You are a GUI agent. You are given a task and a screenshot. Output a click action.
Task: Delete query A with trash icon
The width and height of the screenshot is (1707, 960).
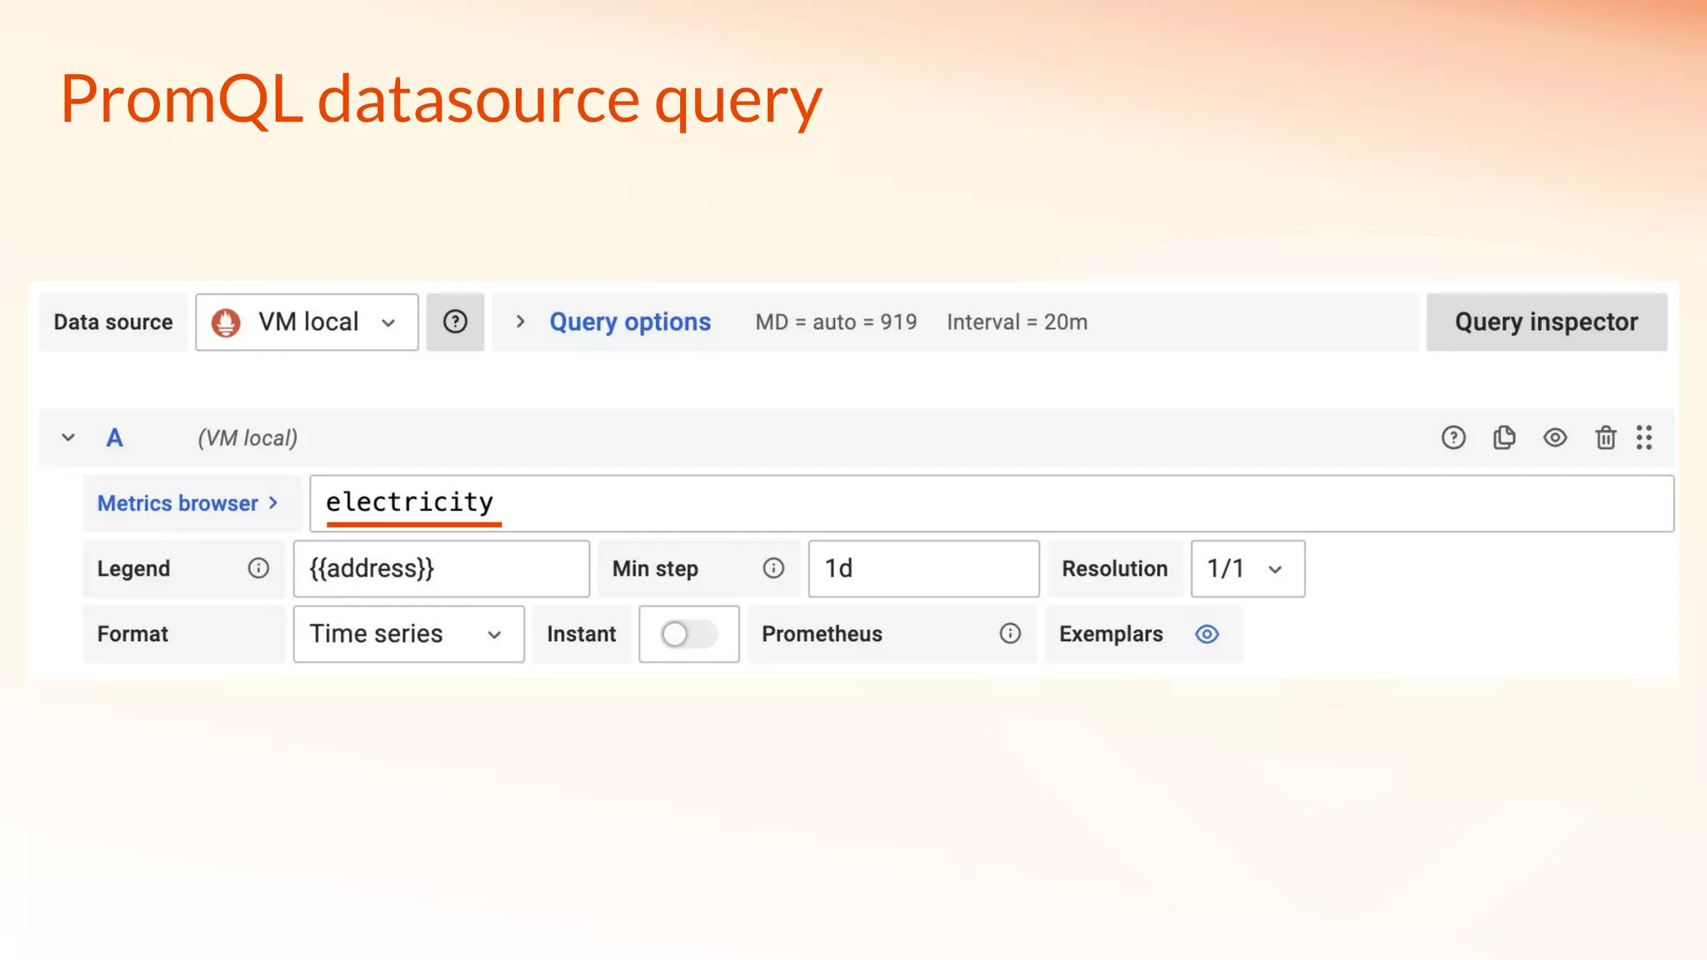[x=1606, y=437]
